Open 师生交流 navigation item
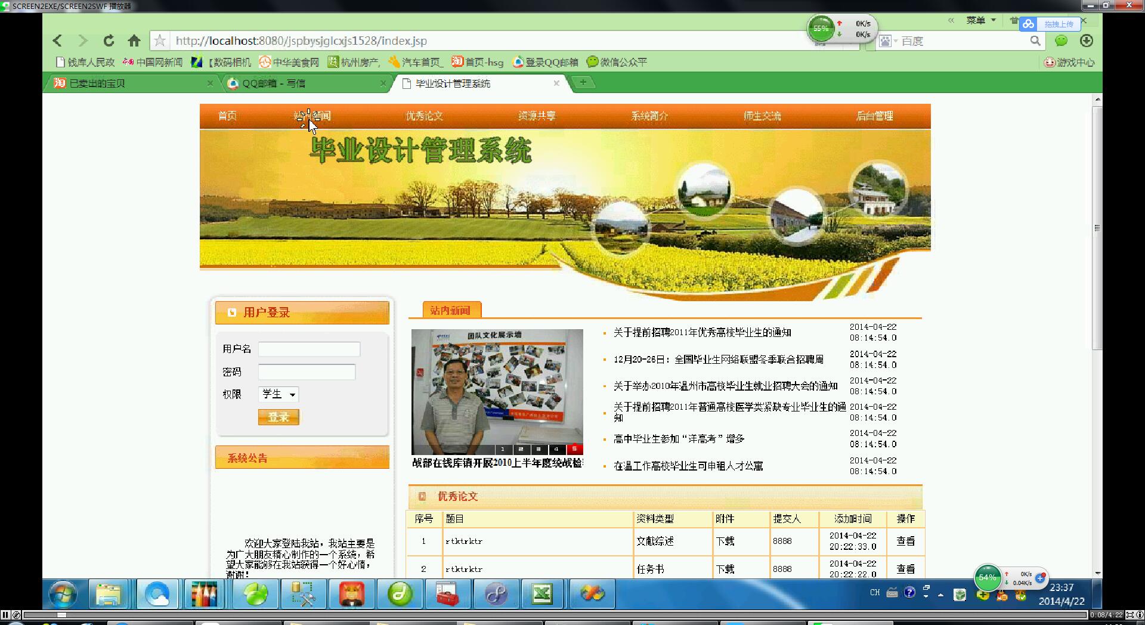 point(762,116)
